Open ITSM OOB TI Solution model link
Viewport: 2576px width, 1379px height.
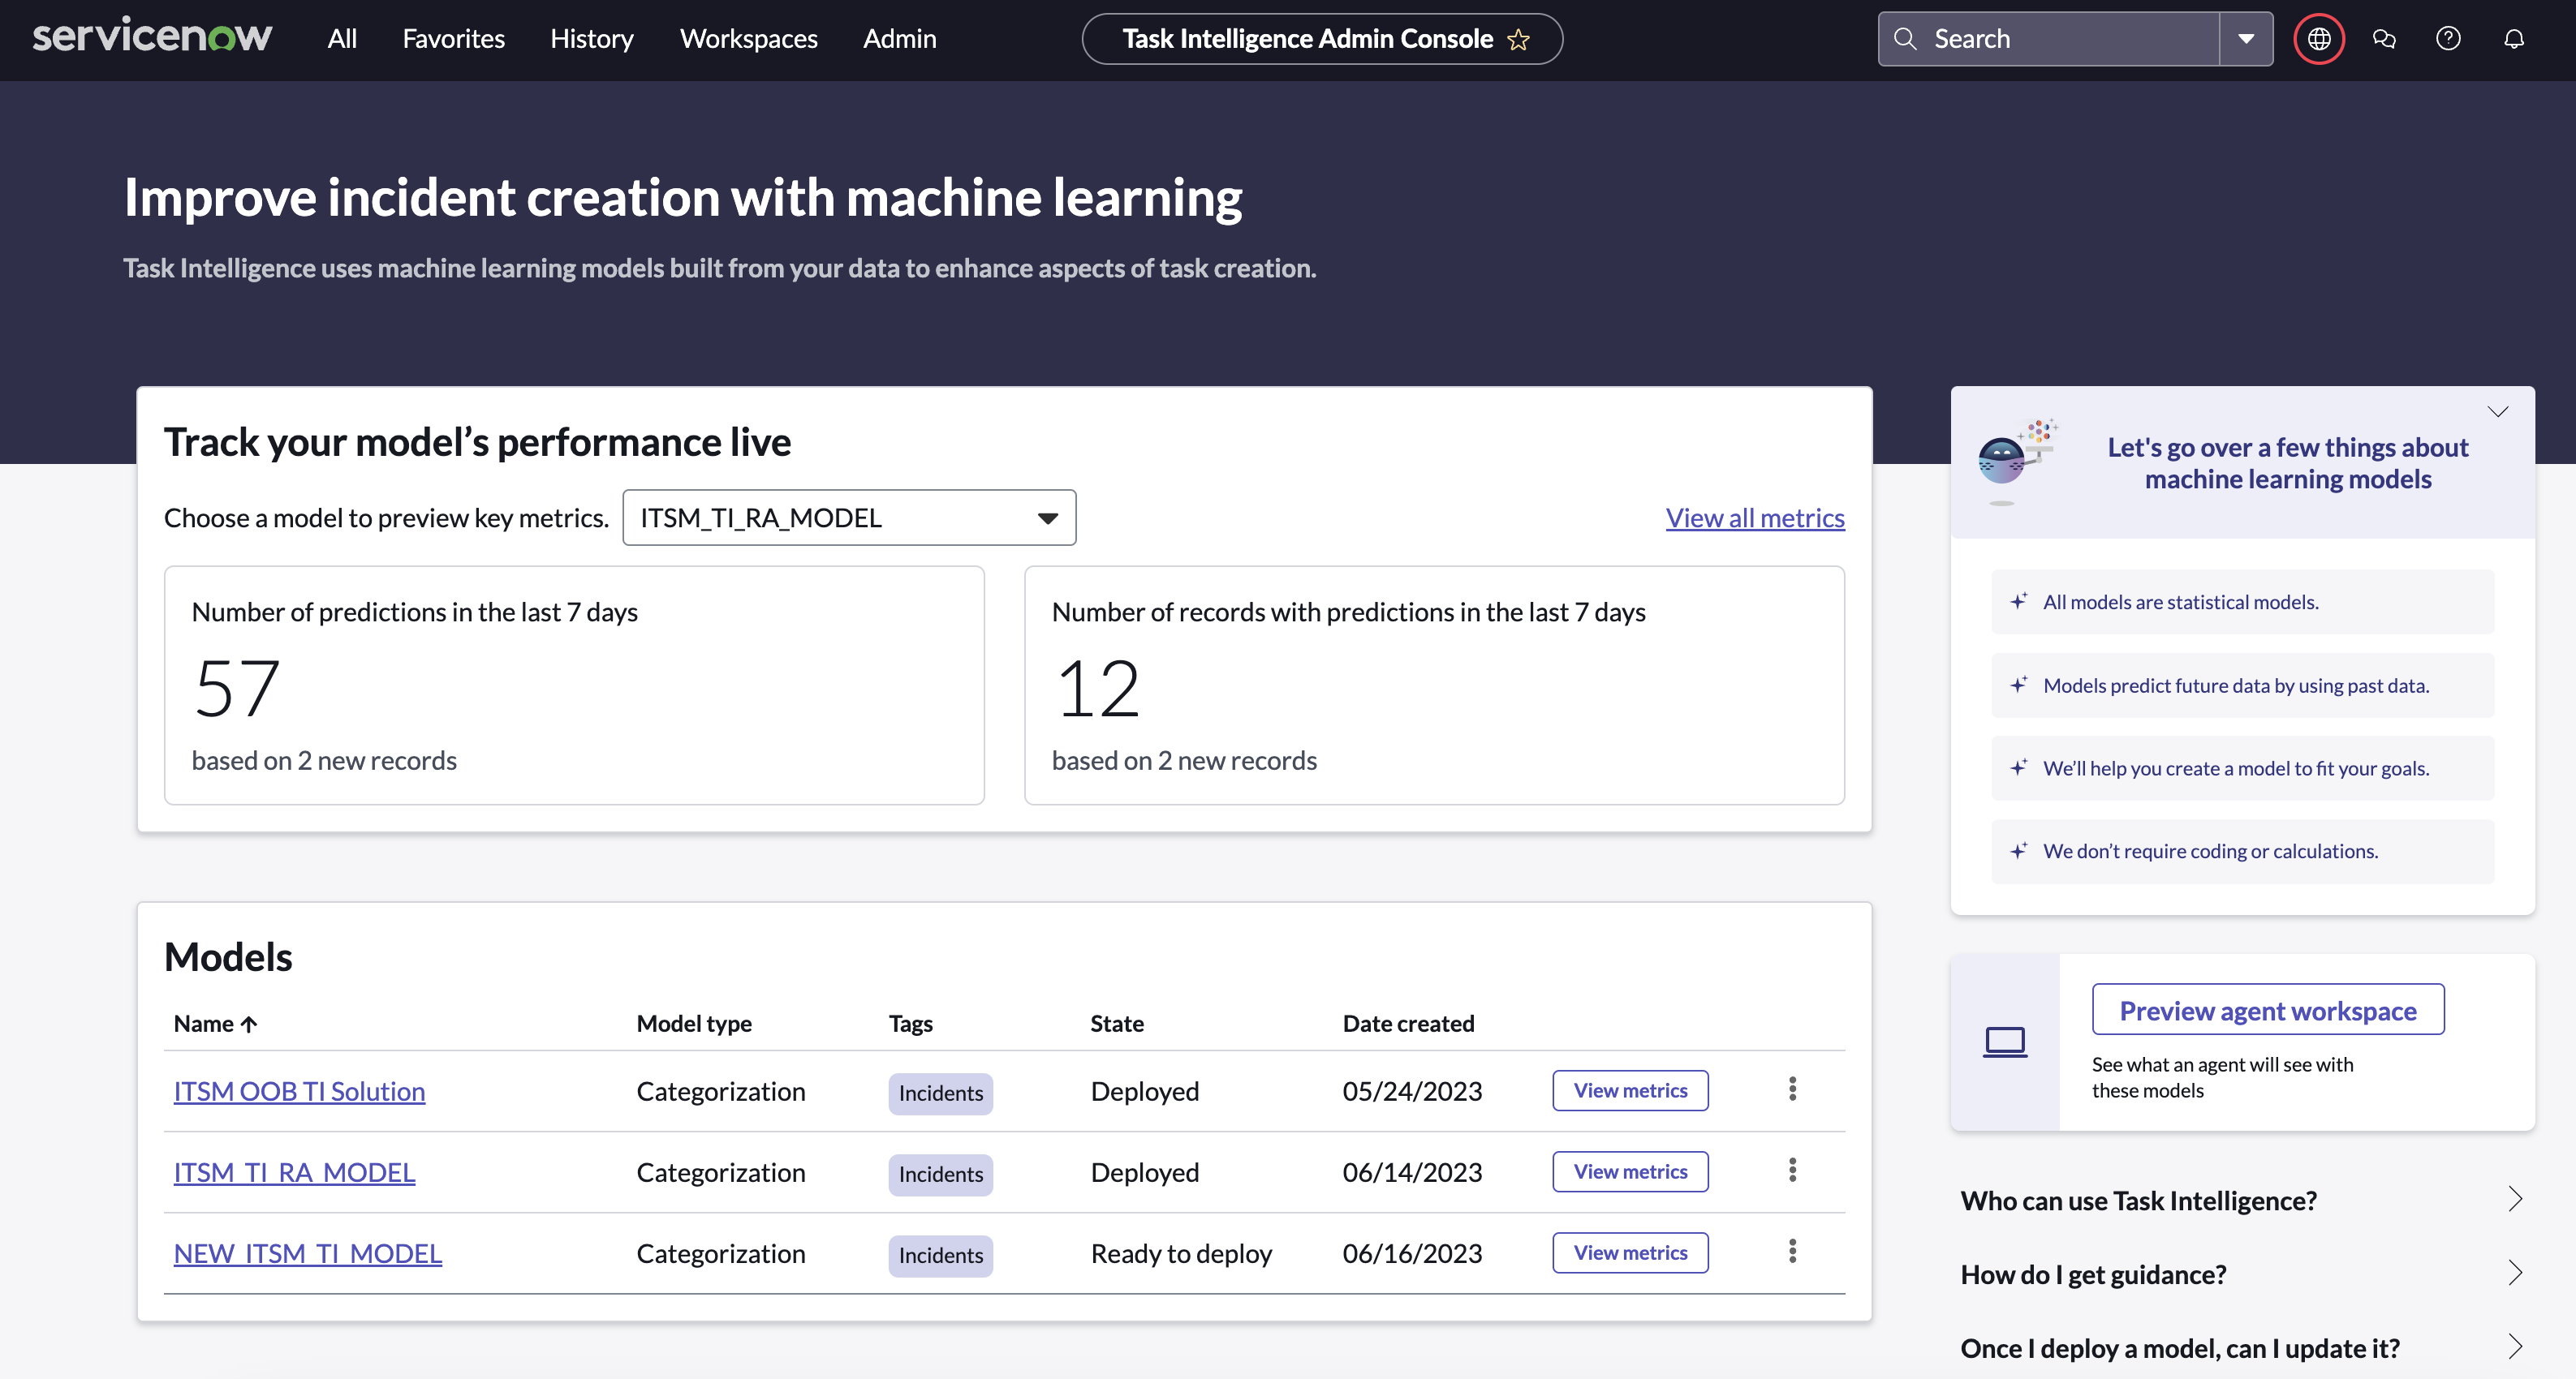coord(299,1091)
